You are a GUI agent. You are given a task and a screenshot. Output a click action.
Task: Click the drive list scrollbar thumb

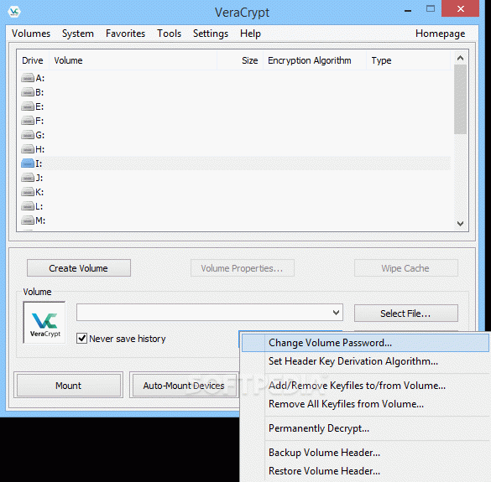pyautogui.click(x=460, y=100)
